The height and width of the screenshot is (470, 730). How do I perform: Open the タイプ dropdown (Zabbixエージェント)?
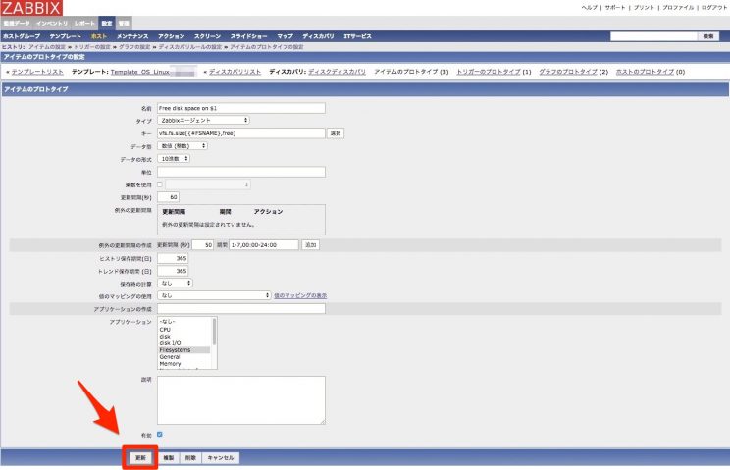(x=203, y=120)
